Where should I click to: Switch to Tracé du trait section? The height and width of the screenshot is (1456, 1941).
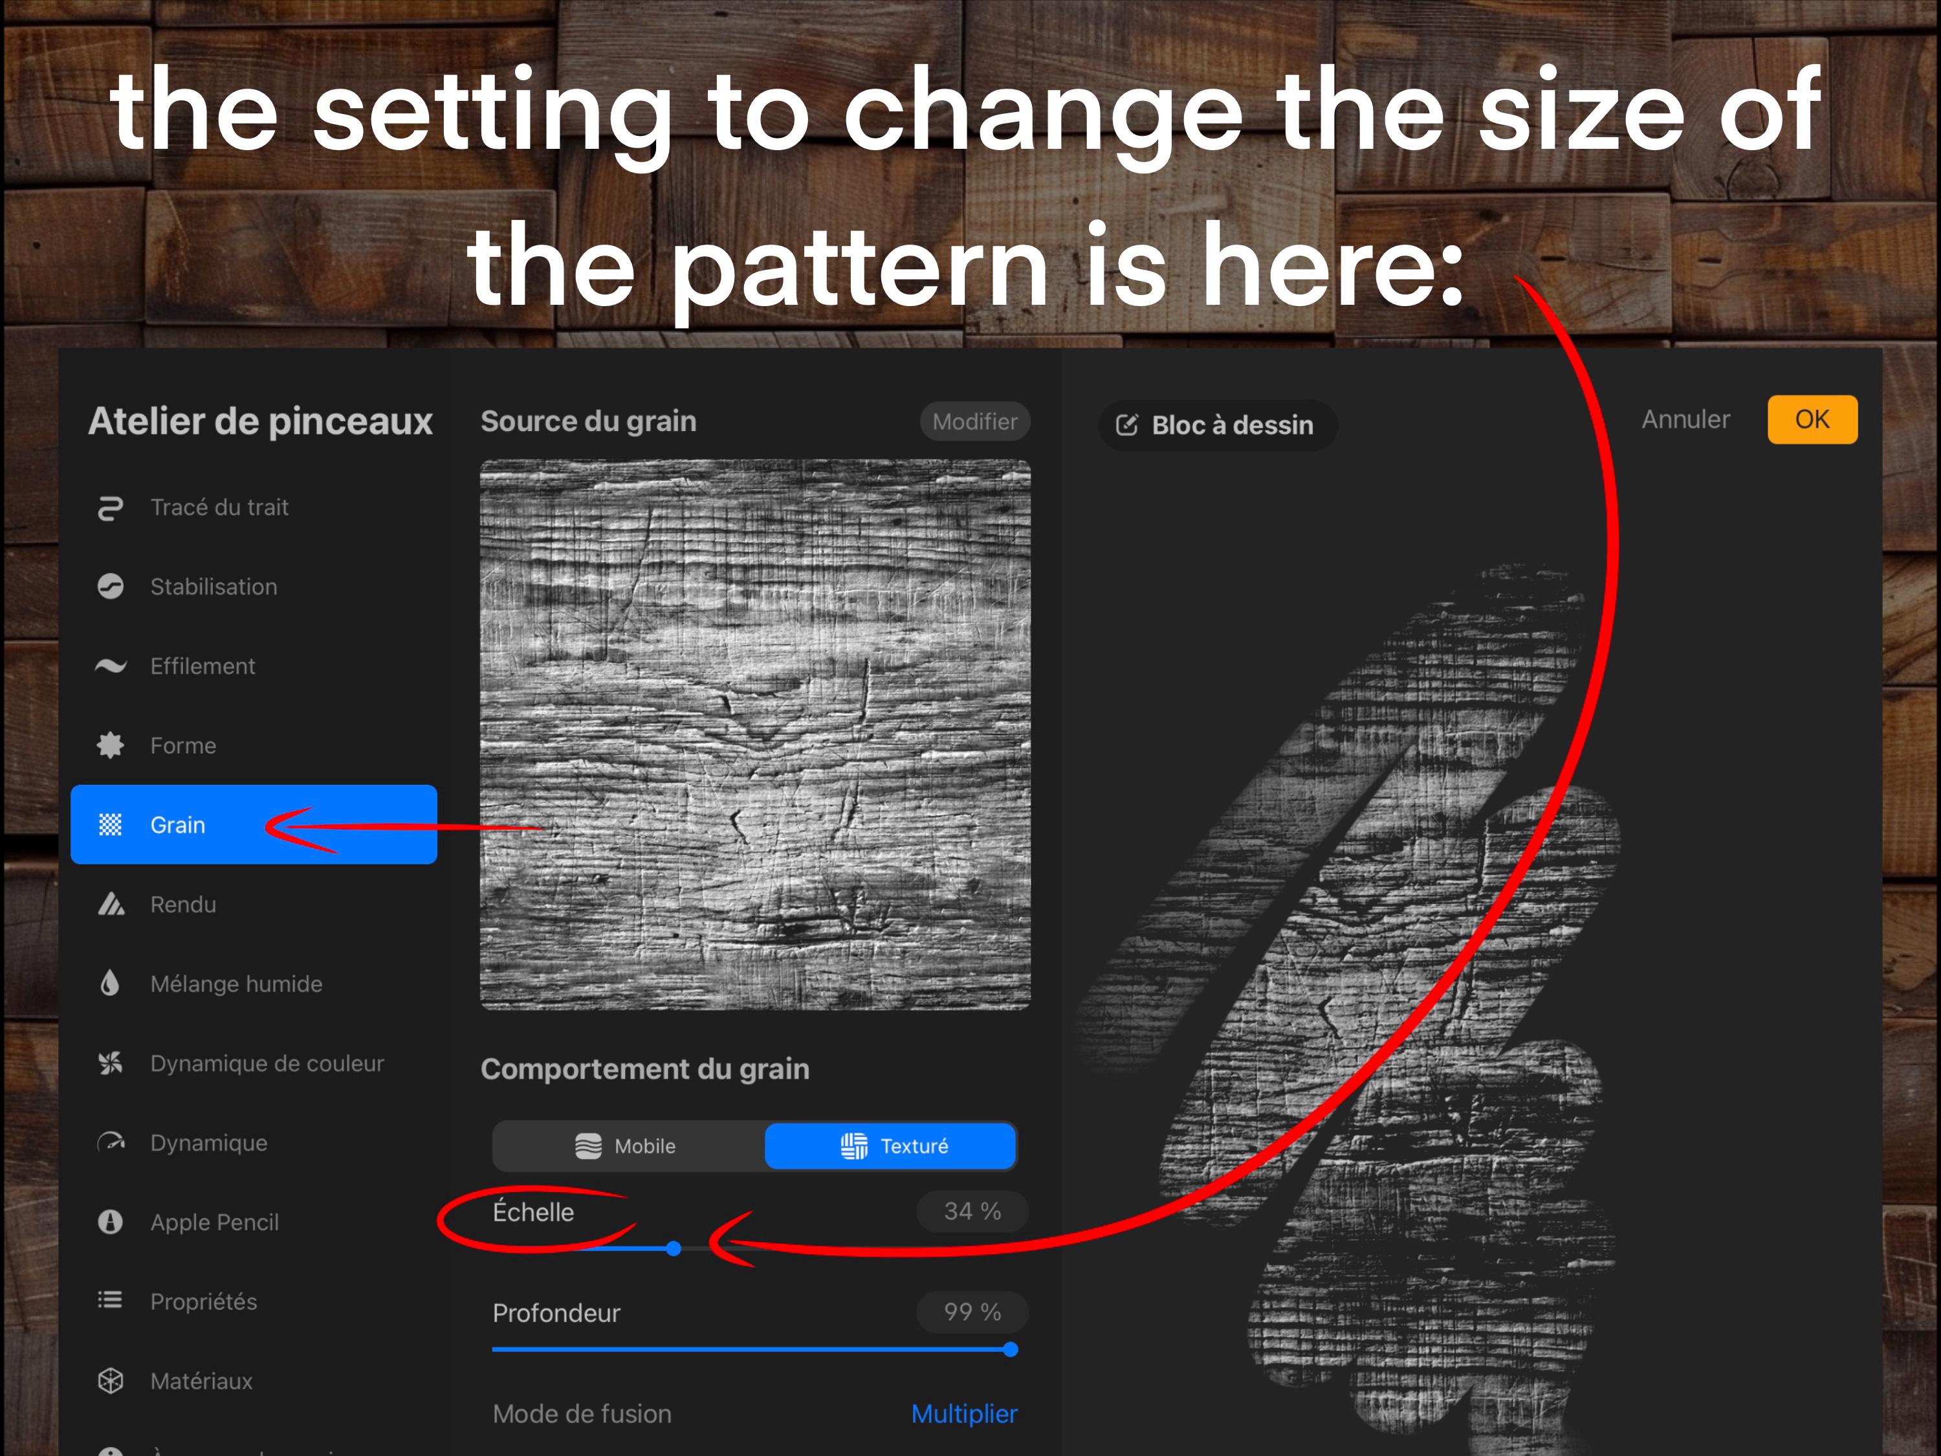coord(254,507)
